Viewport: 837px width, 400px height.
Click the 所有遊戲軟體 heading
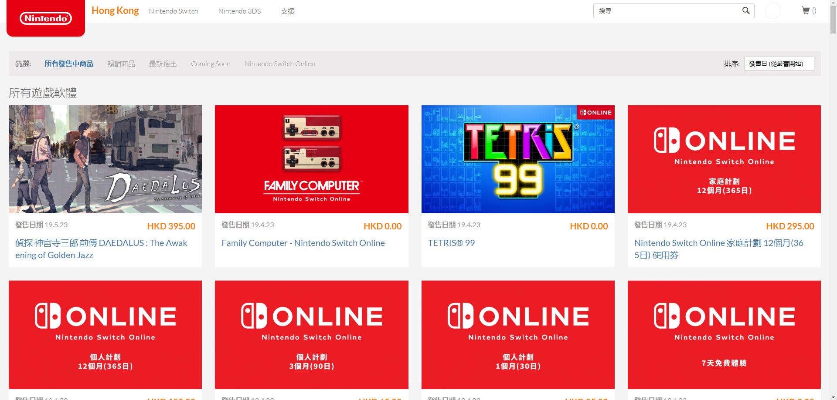pos(43,93)
